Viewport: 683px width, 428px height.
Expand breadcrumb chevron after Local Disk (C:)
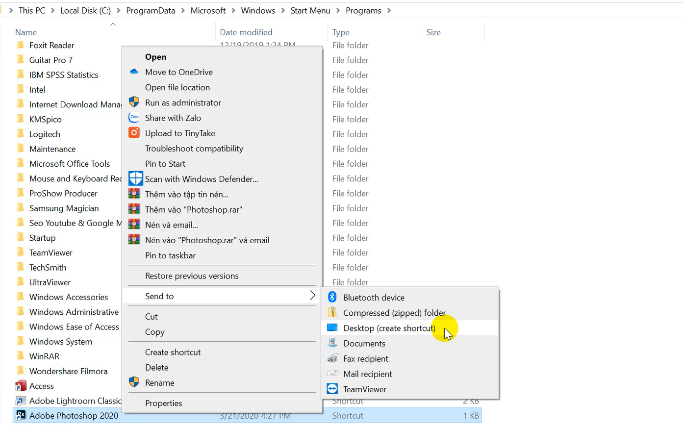[x=118, y=10]
